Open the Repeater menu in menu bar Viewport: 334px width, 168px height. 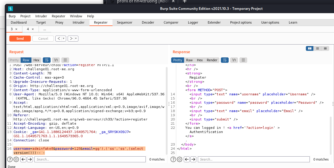58,16
